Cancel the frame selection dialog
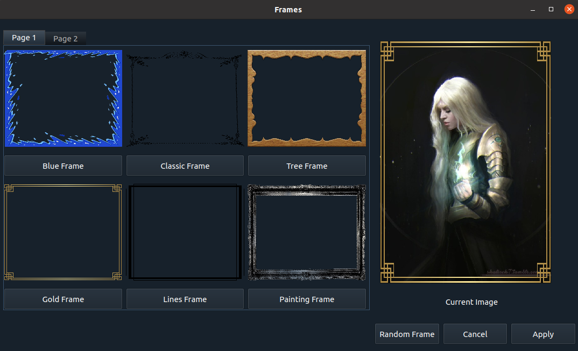The width and height of the screenshot is (578, 351). [x=475, y=334]
